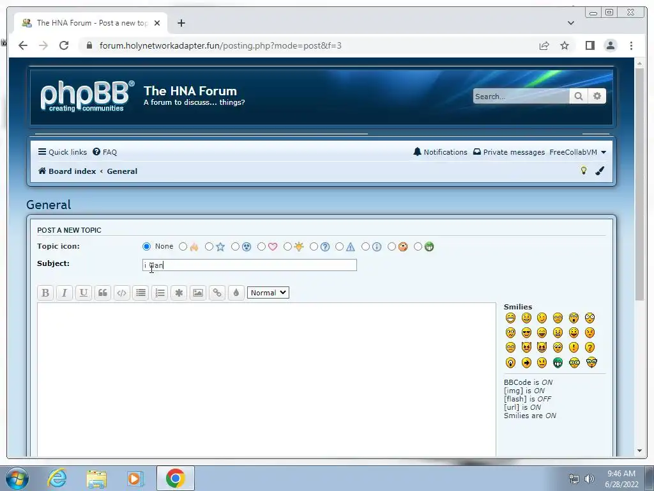
Task: Launch Internet Explorer from taskbar
Action: point(57,478)
